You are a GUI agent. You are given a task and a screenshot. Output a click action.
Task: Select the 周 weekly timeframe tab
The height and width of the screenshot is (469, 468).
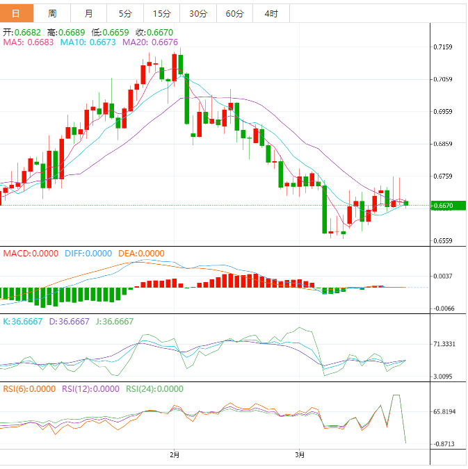(53, 13)
